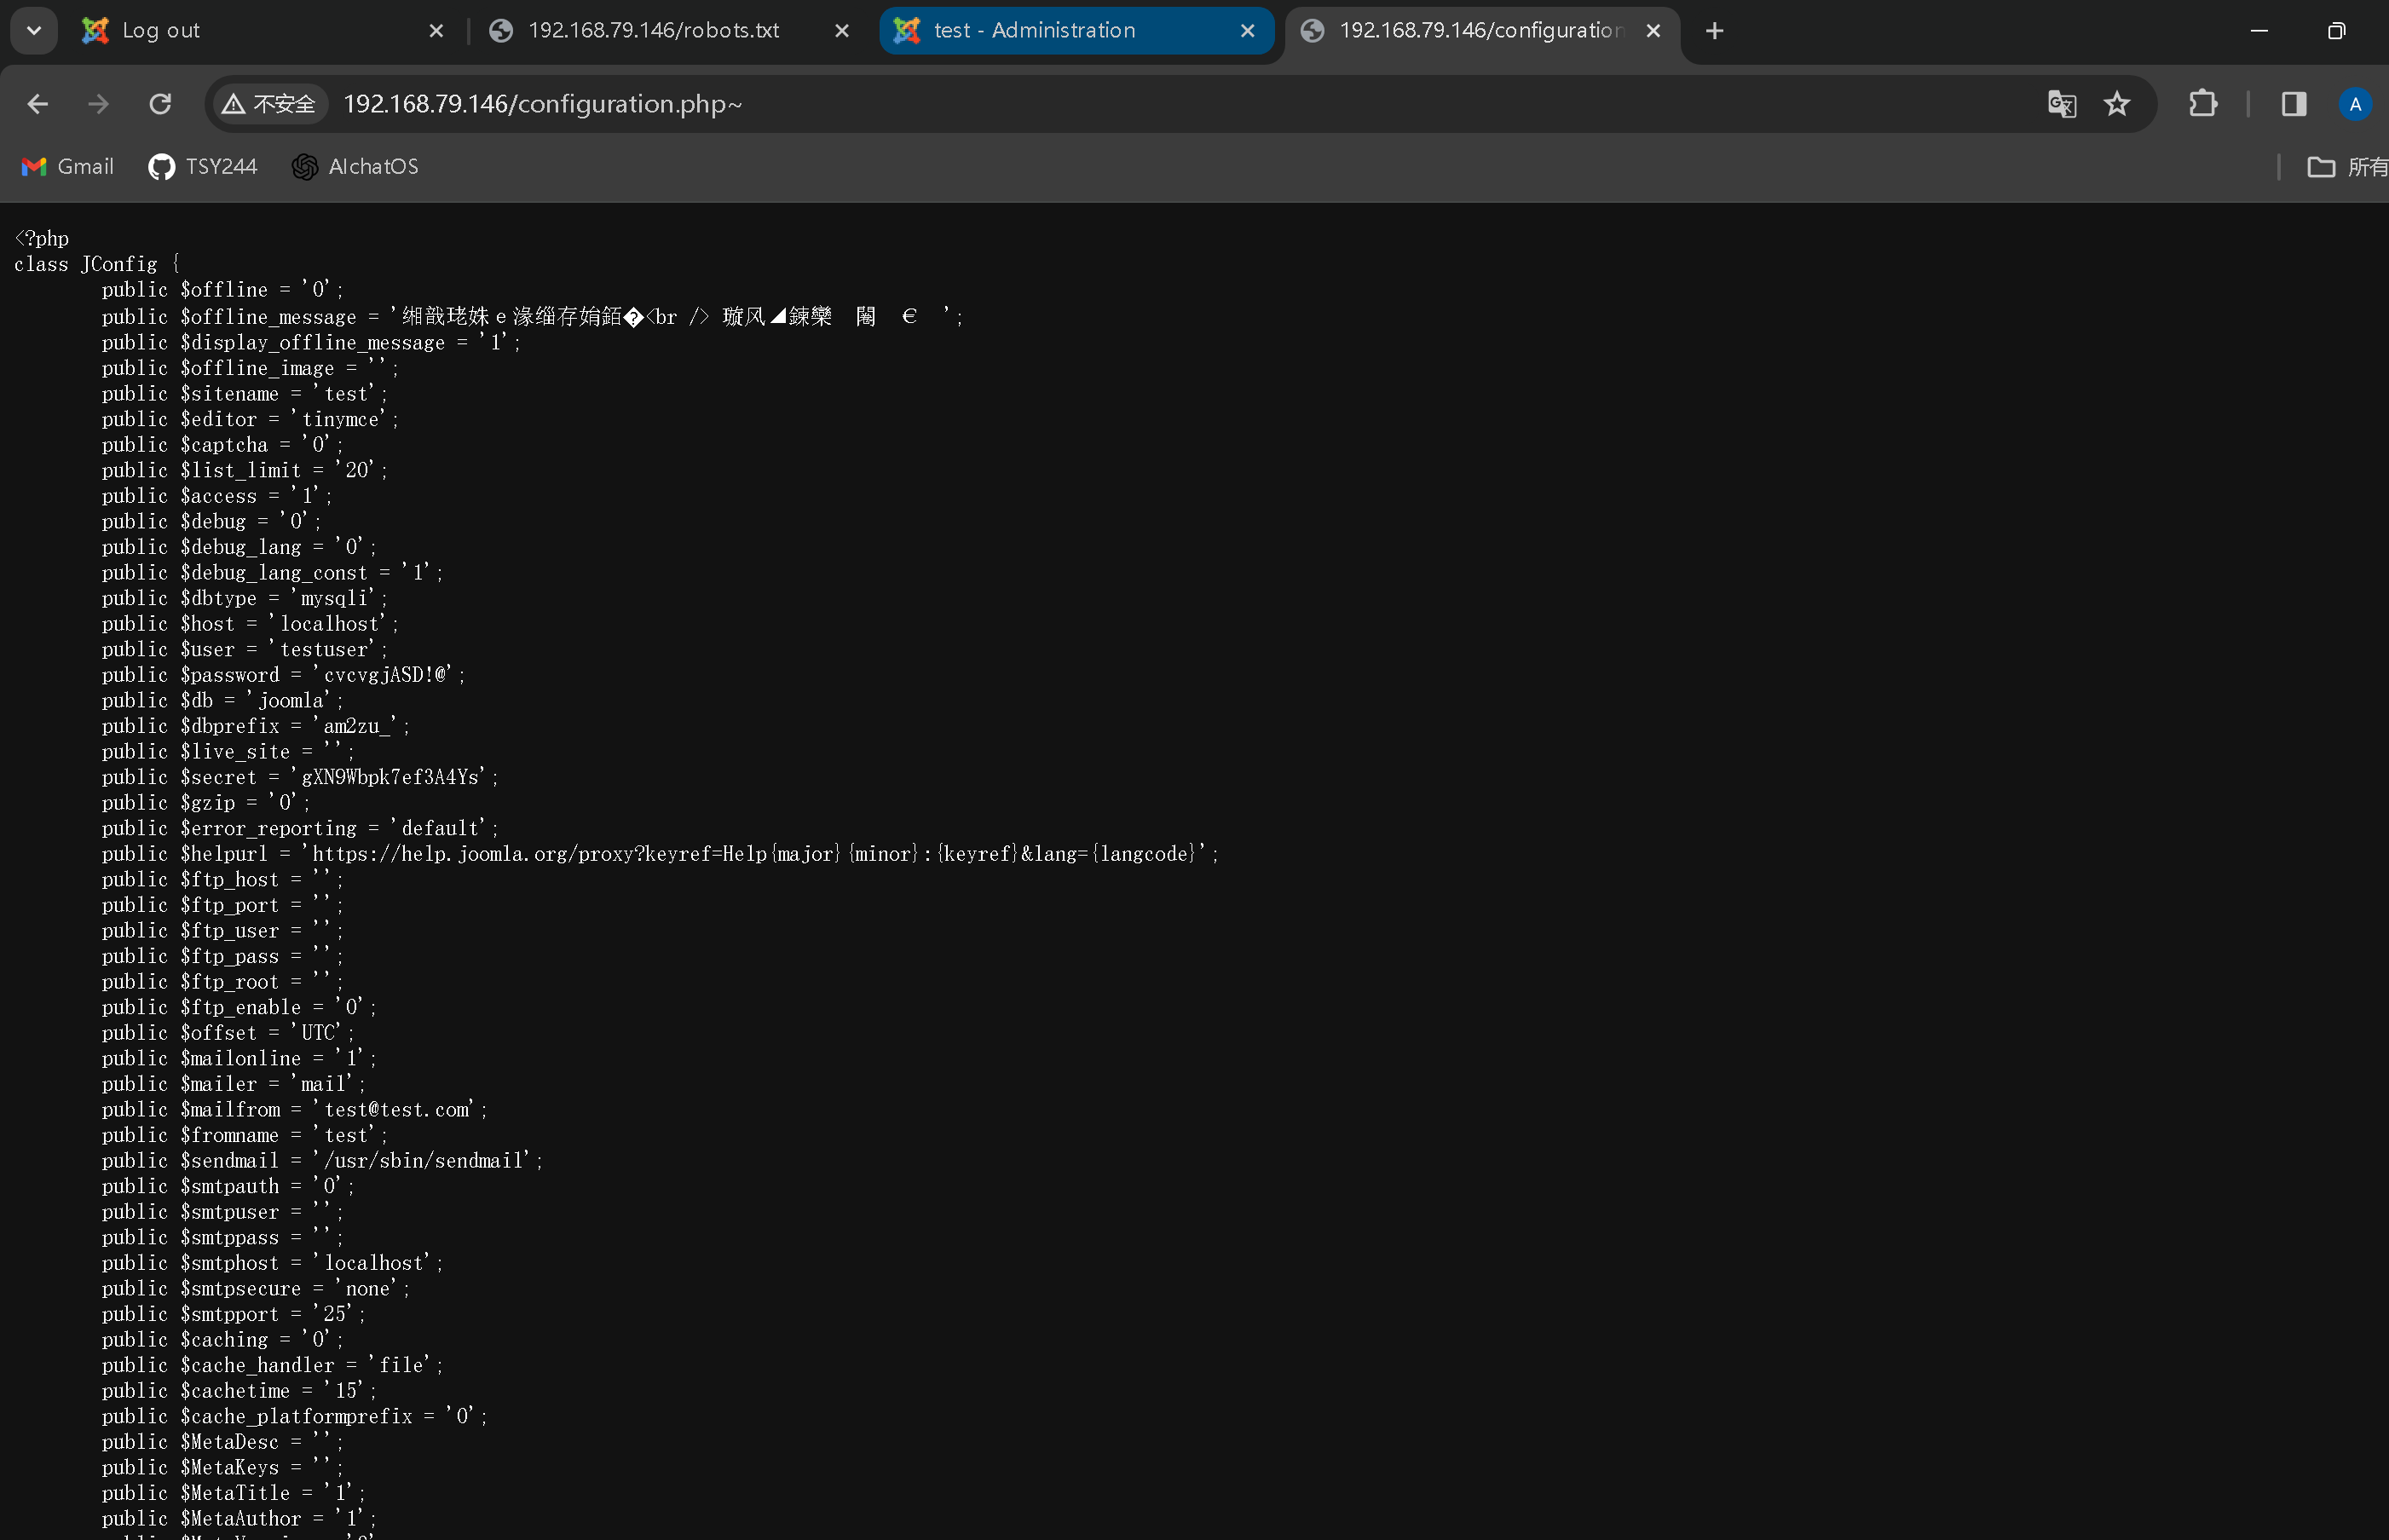Click the $offline_message line
Viewport: 2389px width, 1540px height.
[x=532, y=317]
